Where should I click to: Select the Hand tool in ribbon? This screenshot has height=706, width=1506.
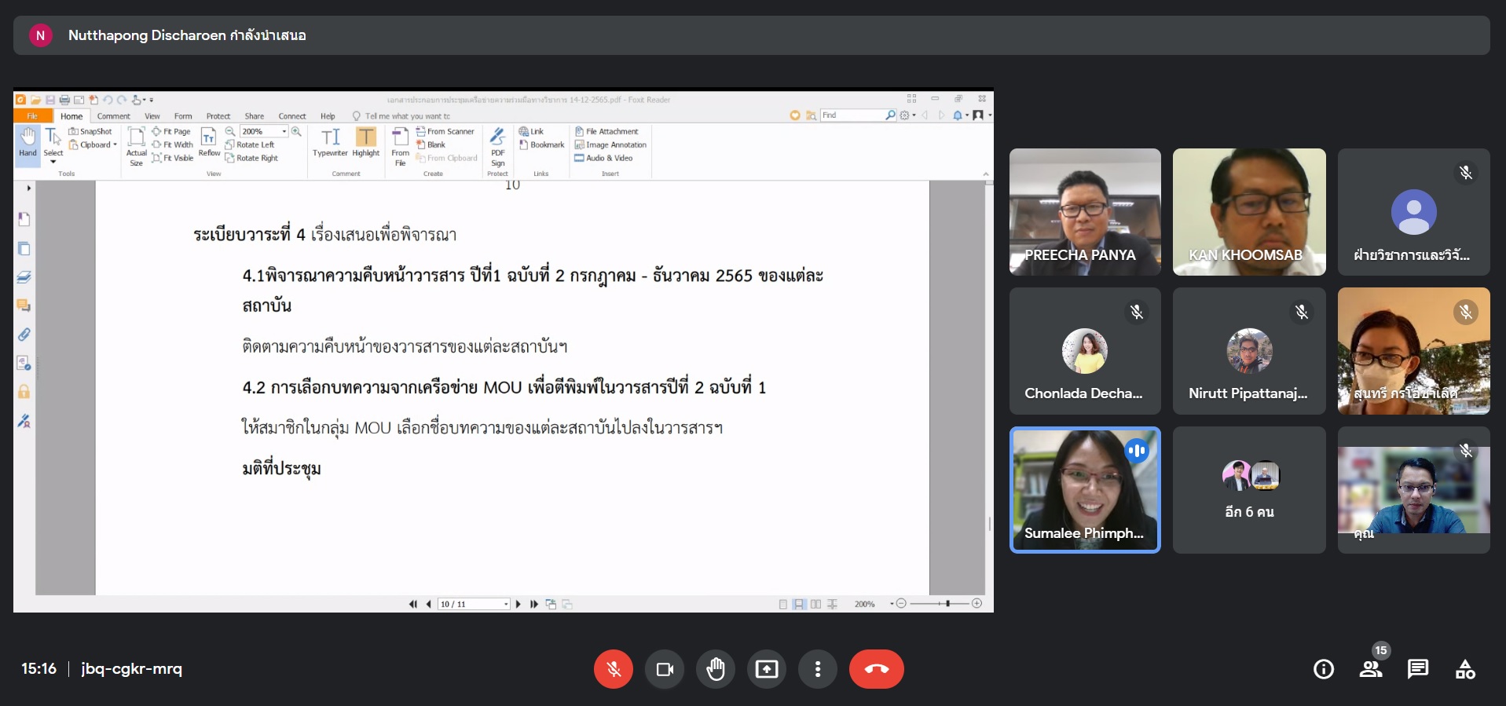coord(27,142)
